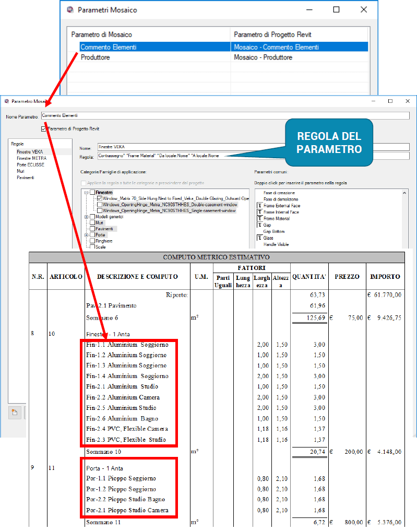Click the 20,74 total quantity value

pos(317,452)
